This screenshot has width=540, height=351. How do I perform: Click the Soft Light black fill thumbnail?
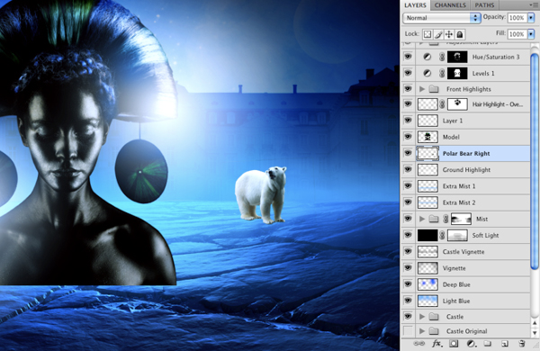click(x=427, y=235)
